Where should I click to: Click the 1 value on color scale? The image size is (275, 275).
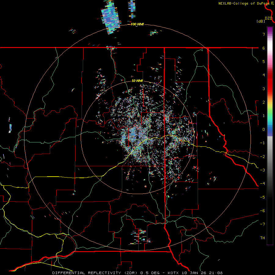pyautogui.click(x=264, y=116)
